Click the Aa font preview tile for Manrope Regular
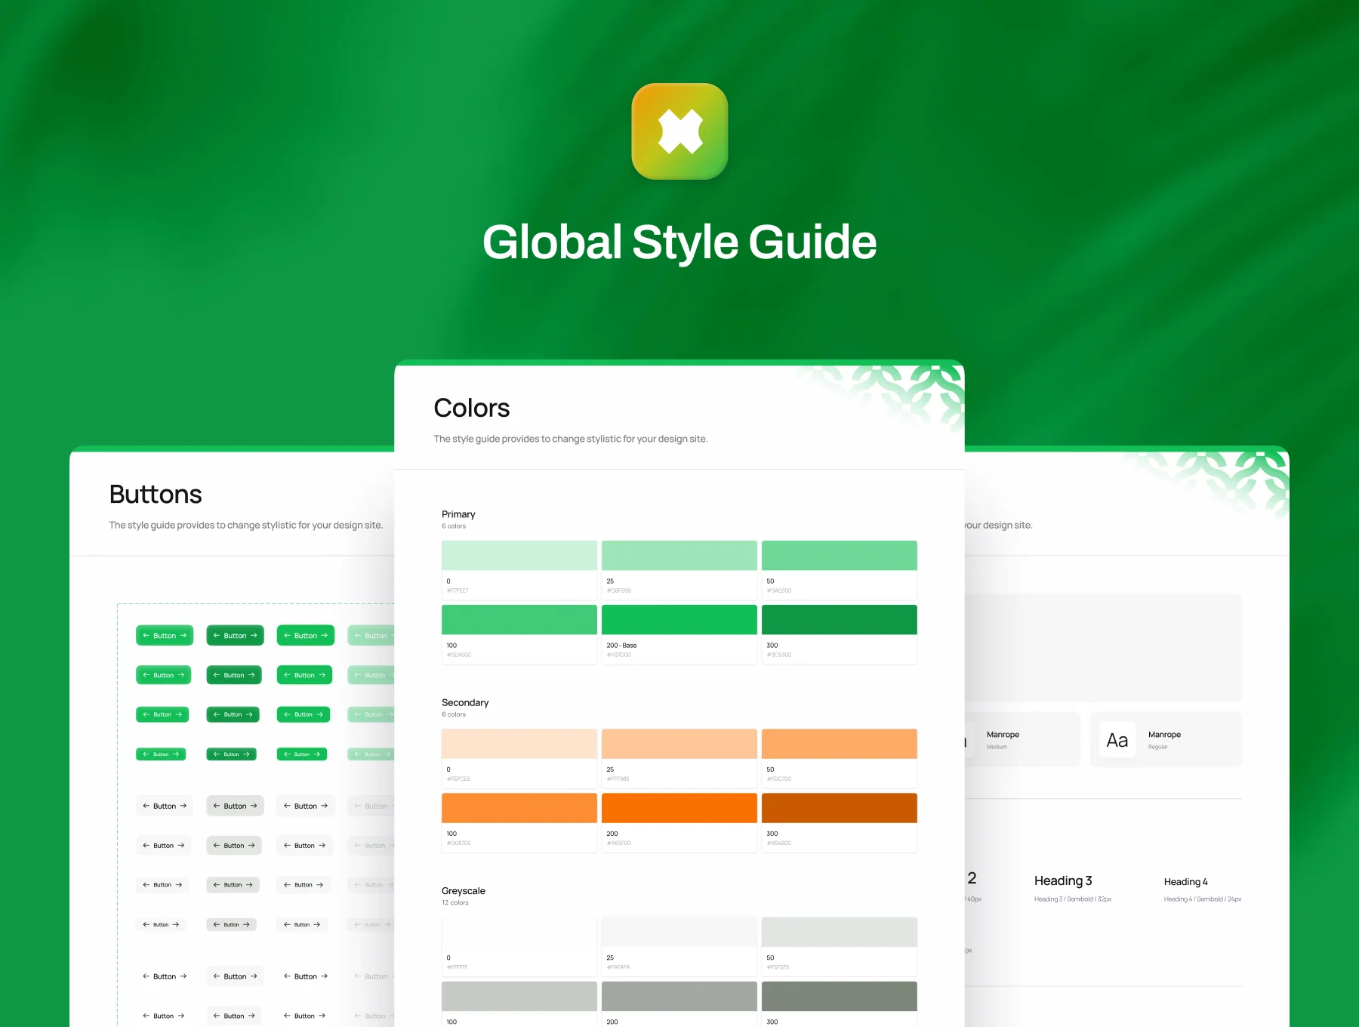This screenshot has width=1359, height=1027. click(x=1117, y=740)
